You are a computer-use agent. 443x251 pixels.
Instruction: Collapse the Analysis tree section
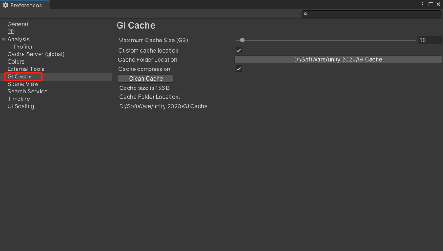click(x=3, y=40)
